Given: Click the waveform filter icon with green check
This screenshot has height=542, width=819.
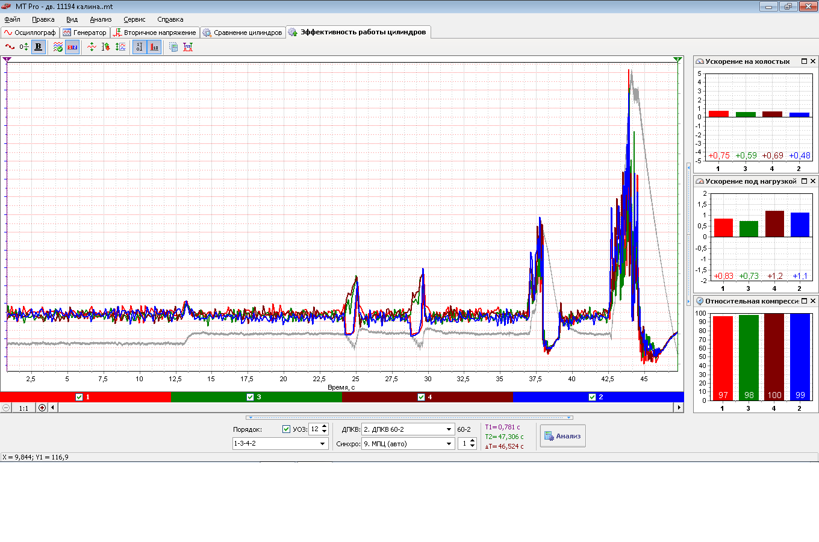Looking at the screenshot, I should pos(58,46).
